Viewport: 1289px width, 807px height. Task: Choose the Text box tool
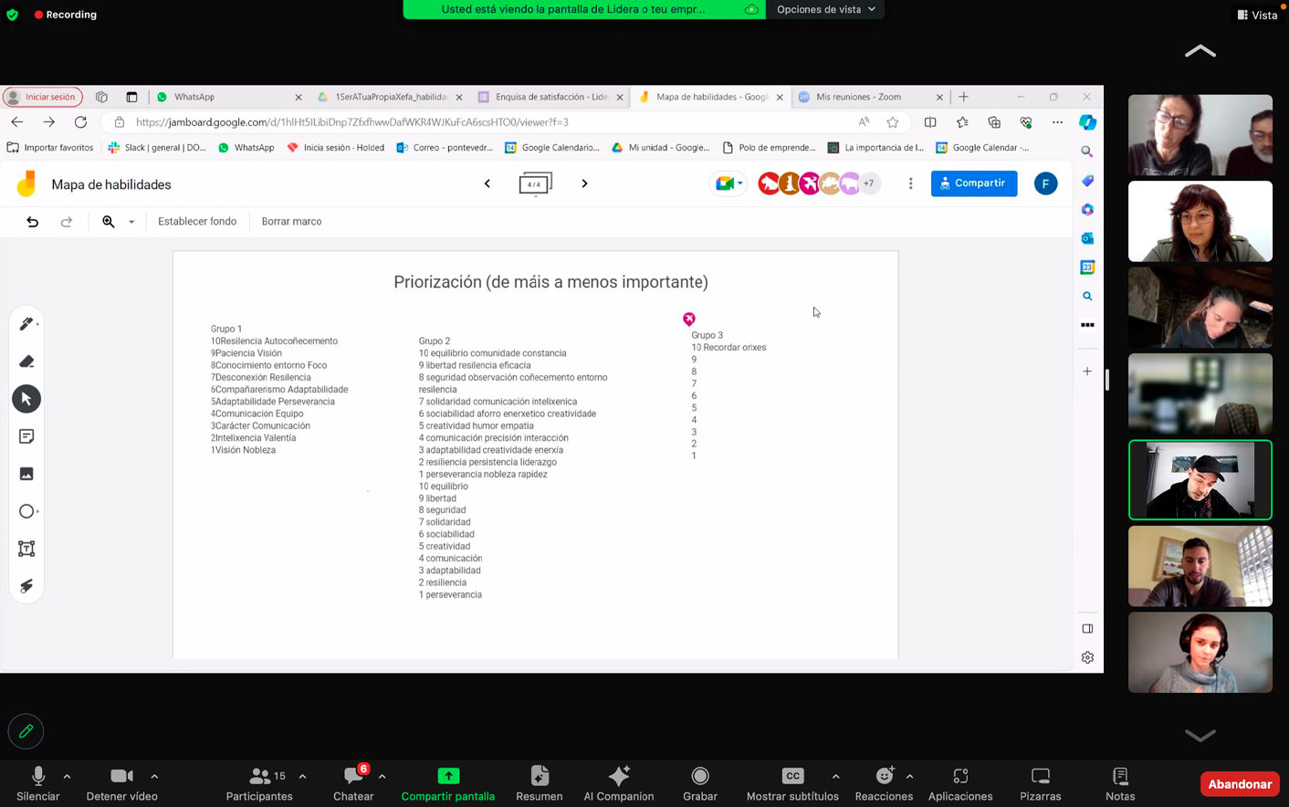tap(26, 549)
